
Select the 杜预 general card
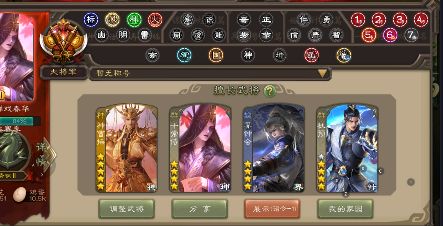[x=347, y=148]
